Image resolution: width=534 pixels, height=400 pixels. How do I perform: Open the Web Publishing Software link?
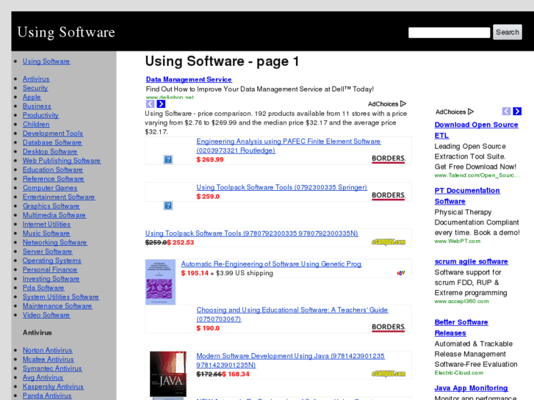pos(62,161)
